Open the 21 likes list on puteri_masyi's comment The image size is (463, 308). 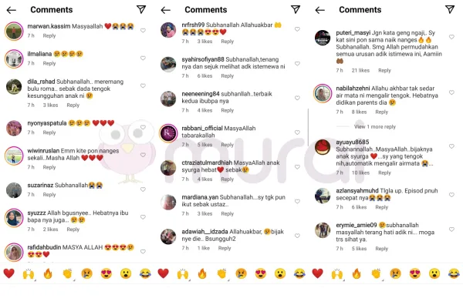(x=360, y=70)
